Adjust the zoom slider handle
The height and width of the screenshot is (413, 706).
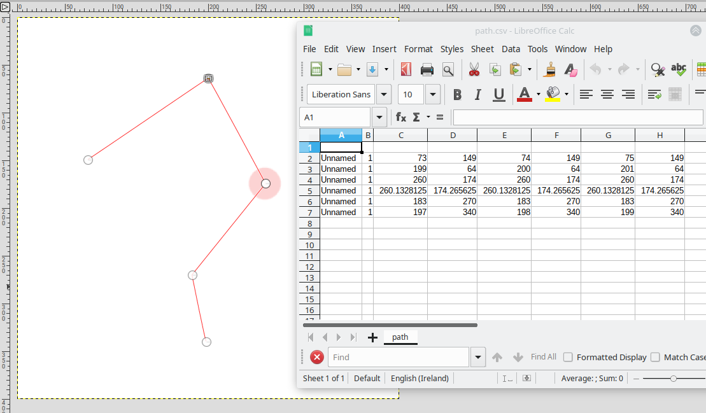(x=674, y=379)
